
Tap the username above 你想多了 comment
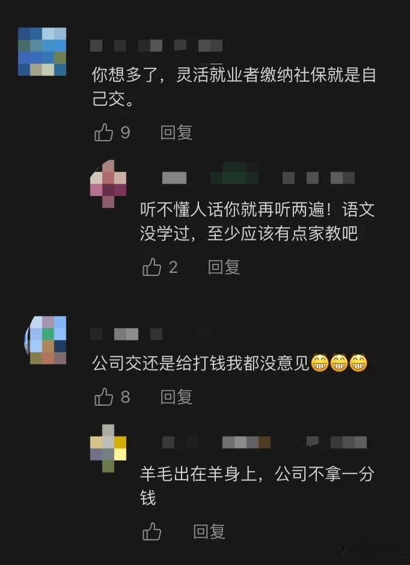[156, 46]
